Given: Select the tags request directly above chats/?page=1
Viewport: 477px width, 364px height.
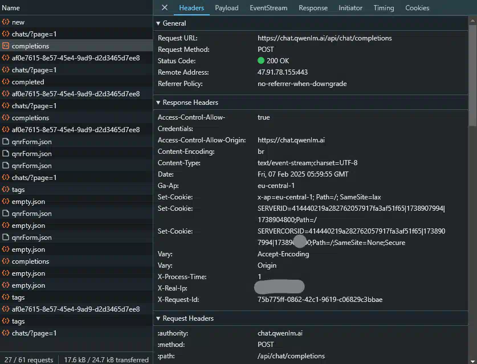Looking at the screenshot, I should [x=76, y=321].
